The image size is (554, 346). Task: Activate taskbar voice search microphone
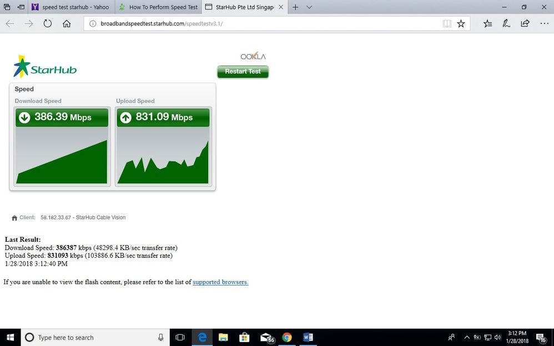click(161, 338)
